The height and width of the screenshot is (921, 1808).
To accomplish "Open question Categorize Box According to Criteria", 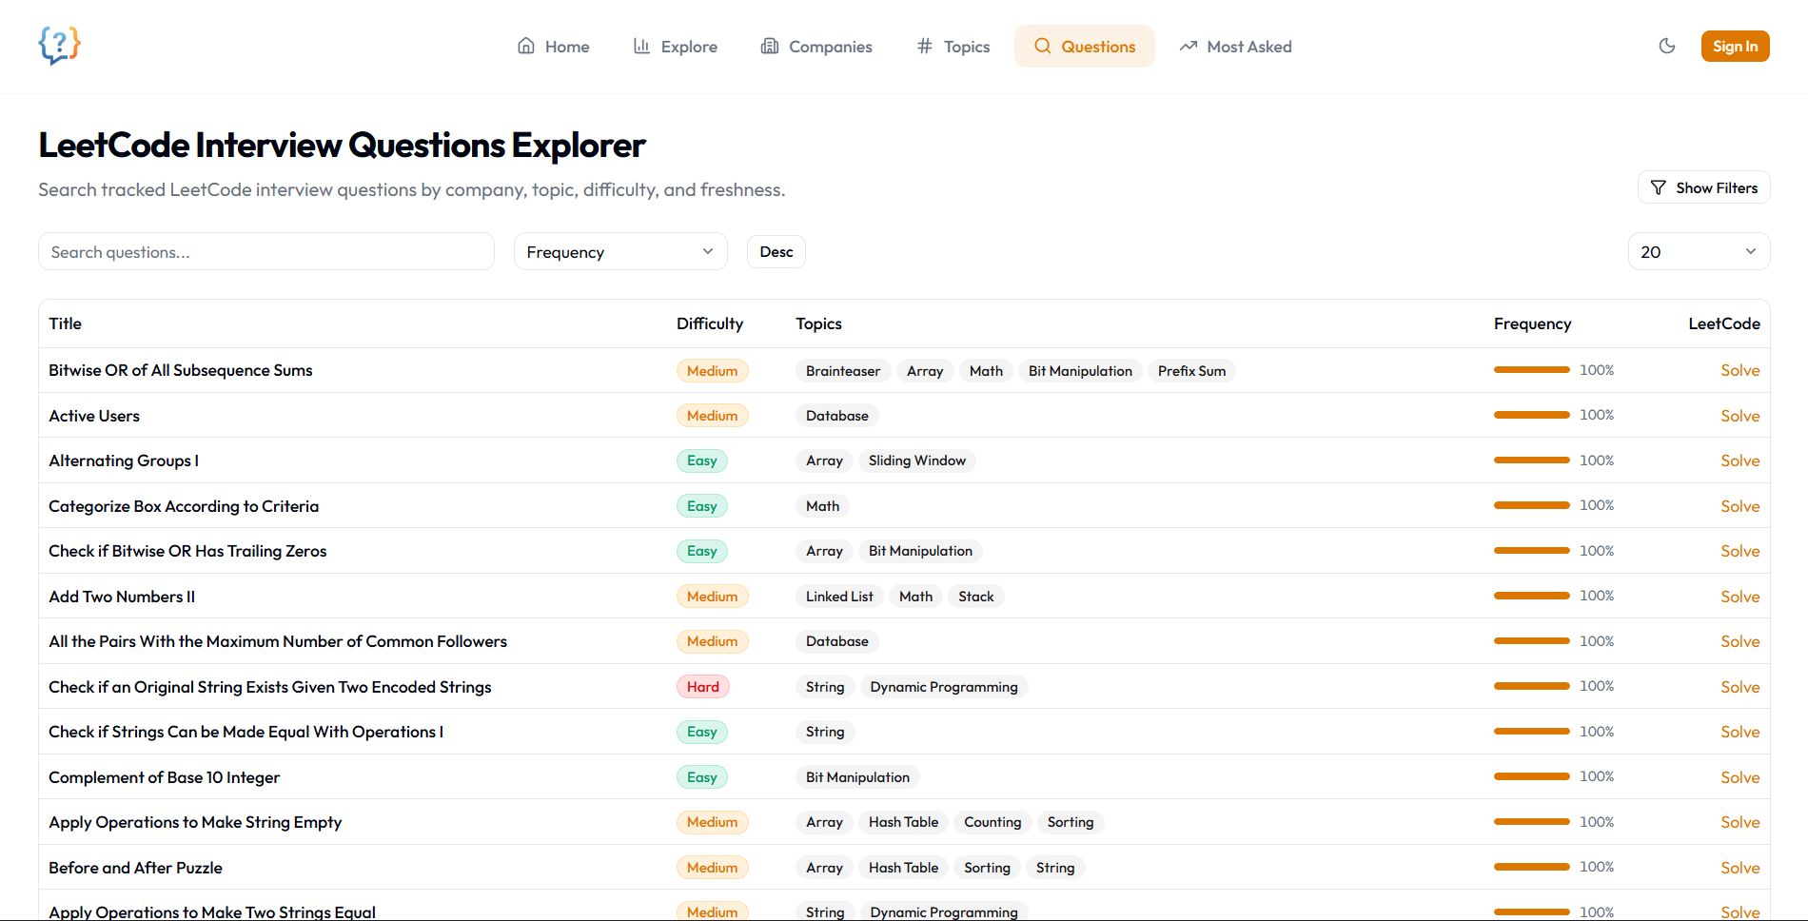I will 184,506.
